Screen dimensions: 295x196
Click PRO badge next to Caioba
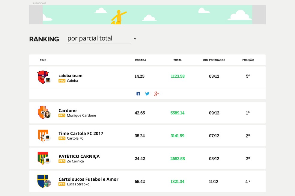(x=62, y=81)
